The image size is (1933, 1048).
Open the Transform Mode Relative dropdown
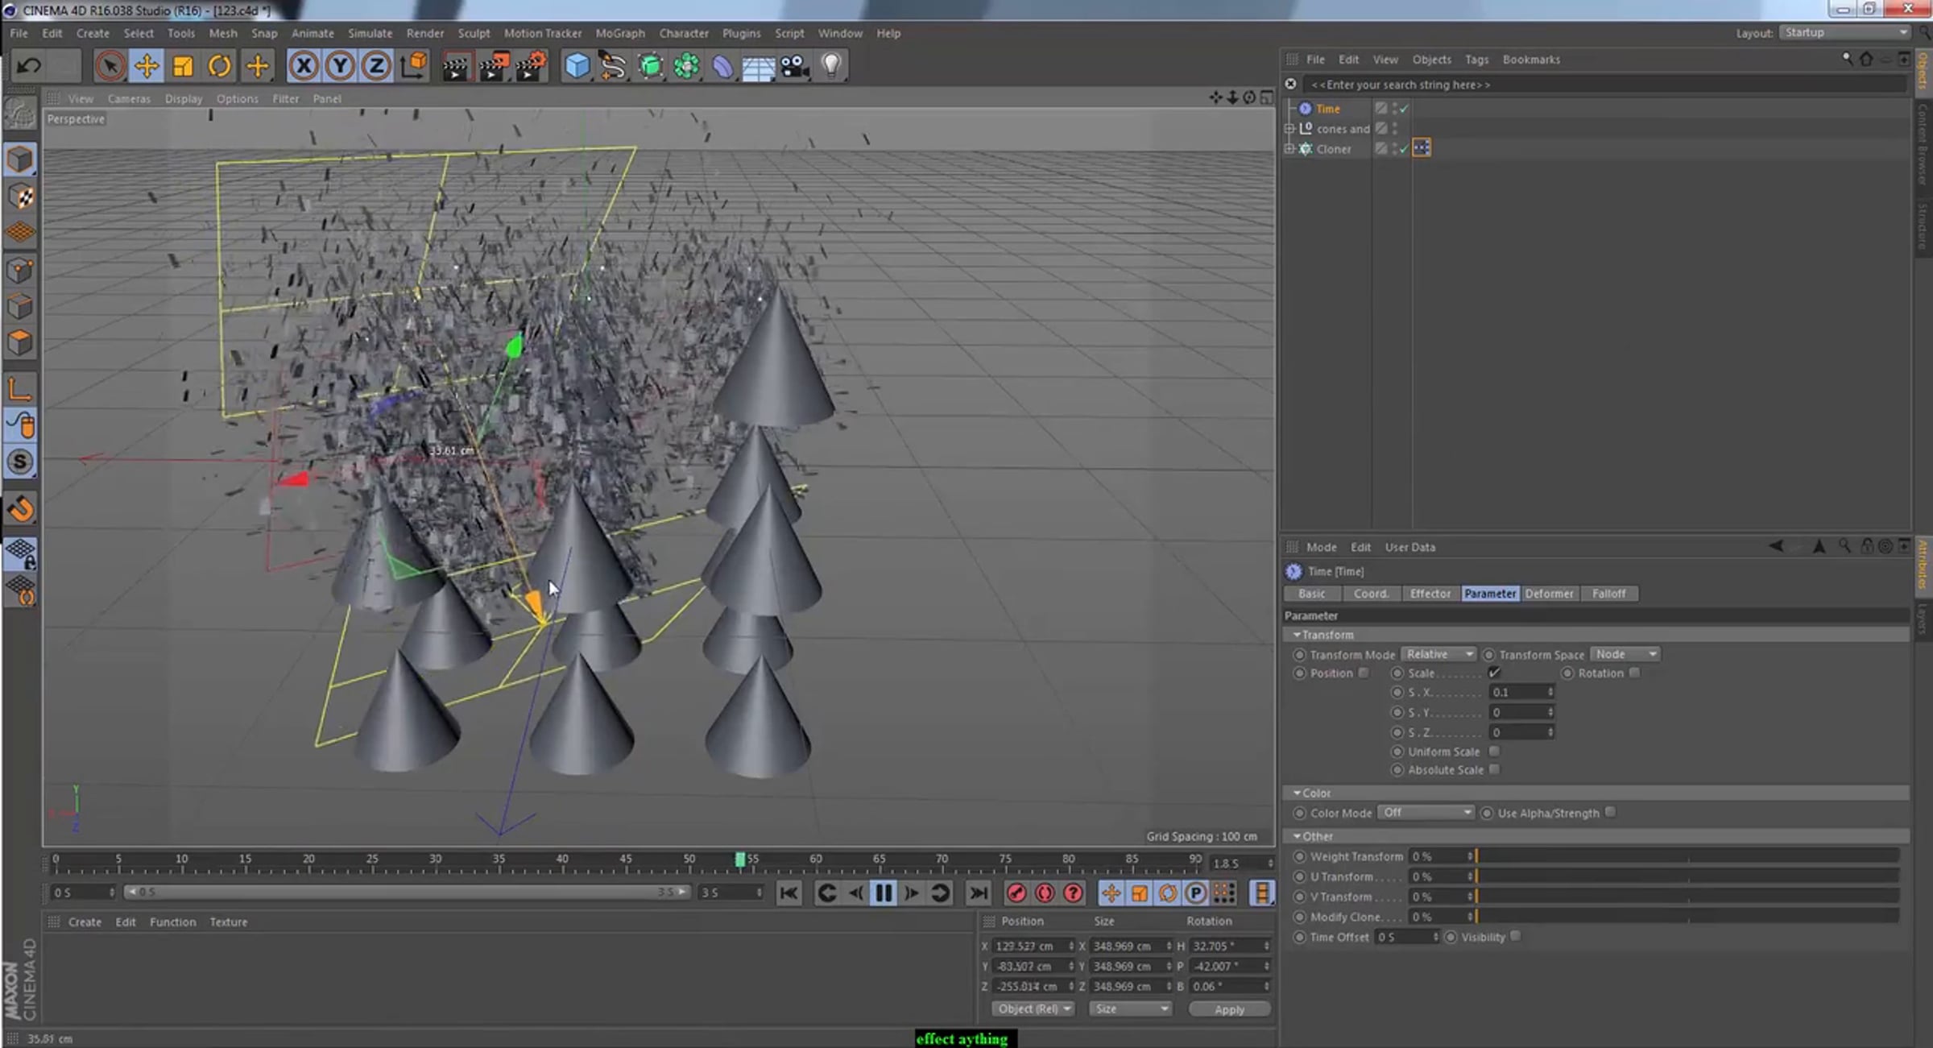coord(1439,654)
